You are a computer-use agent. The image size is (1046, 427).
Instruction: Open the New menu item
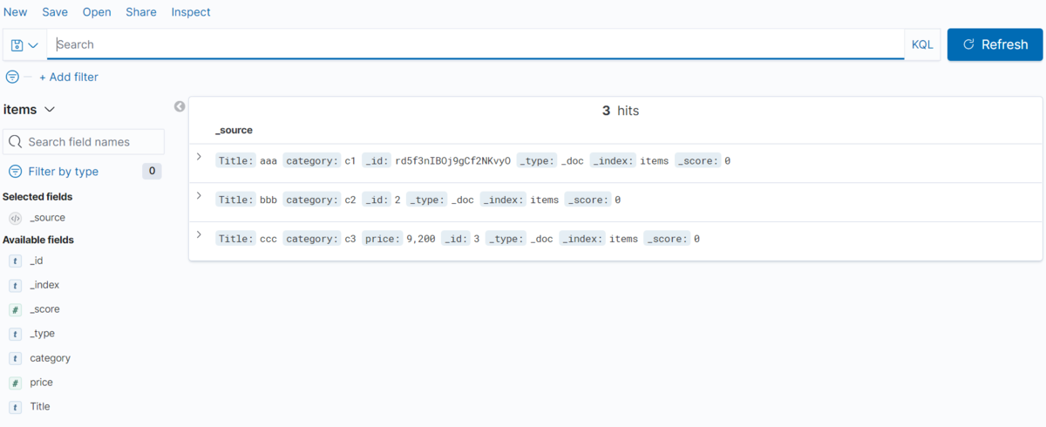tap(15, 12)
